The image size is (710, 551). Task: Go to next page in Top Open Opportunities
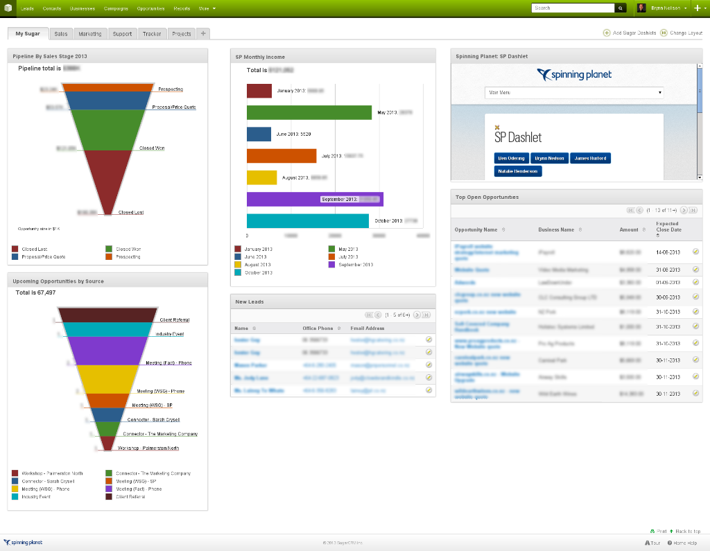(684, 210)
